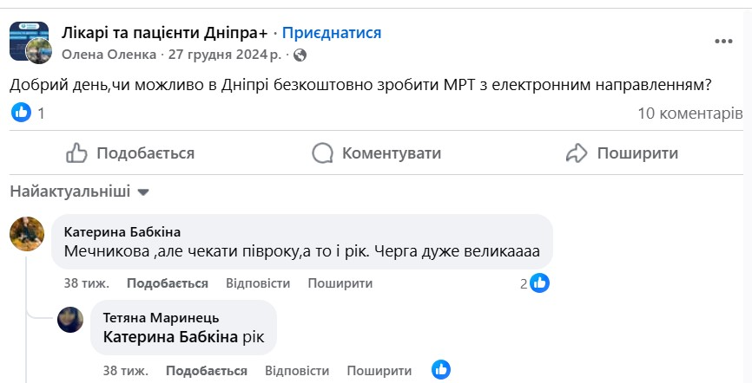752x383 pixels.
Task: Open the Лікарі та пацієнти Дніпра+ group
Action: point(165,33)
